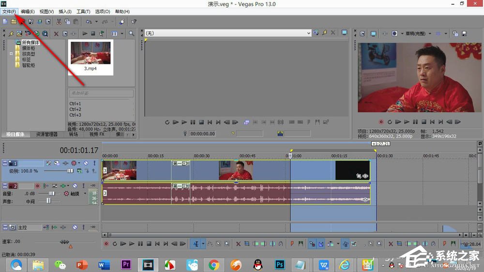Screen dimensions: 484x272
Task: Adjust the 音量 volume slider on track 2
Action: pyautogui.click(x=51, y=194)
